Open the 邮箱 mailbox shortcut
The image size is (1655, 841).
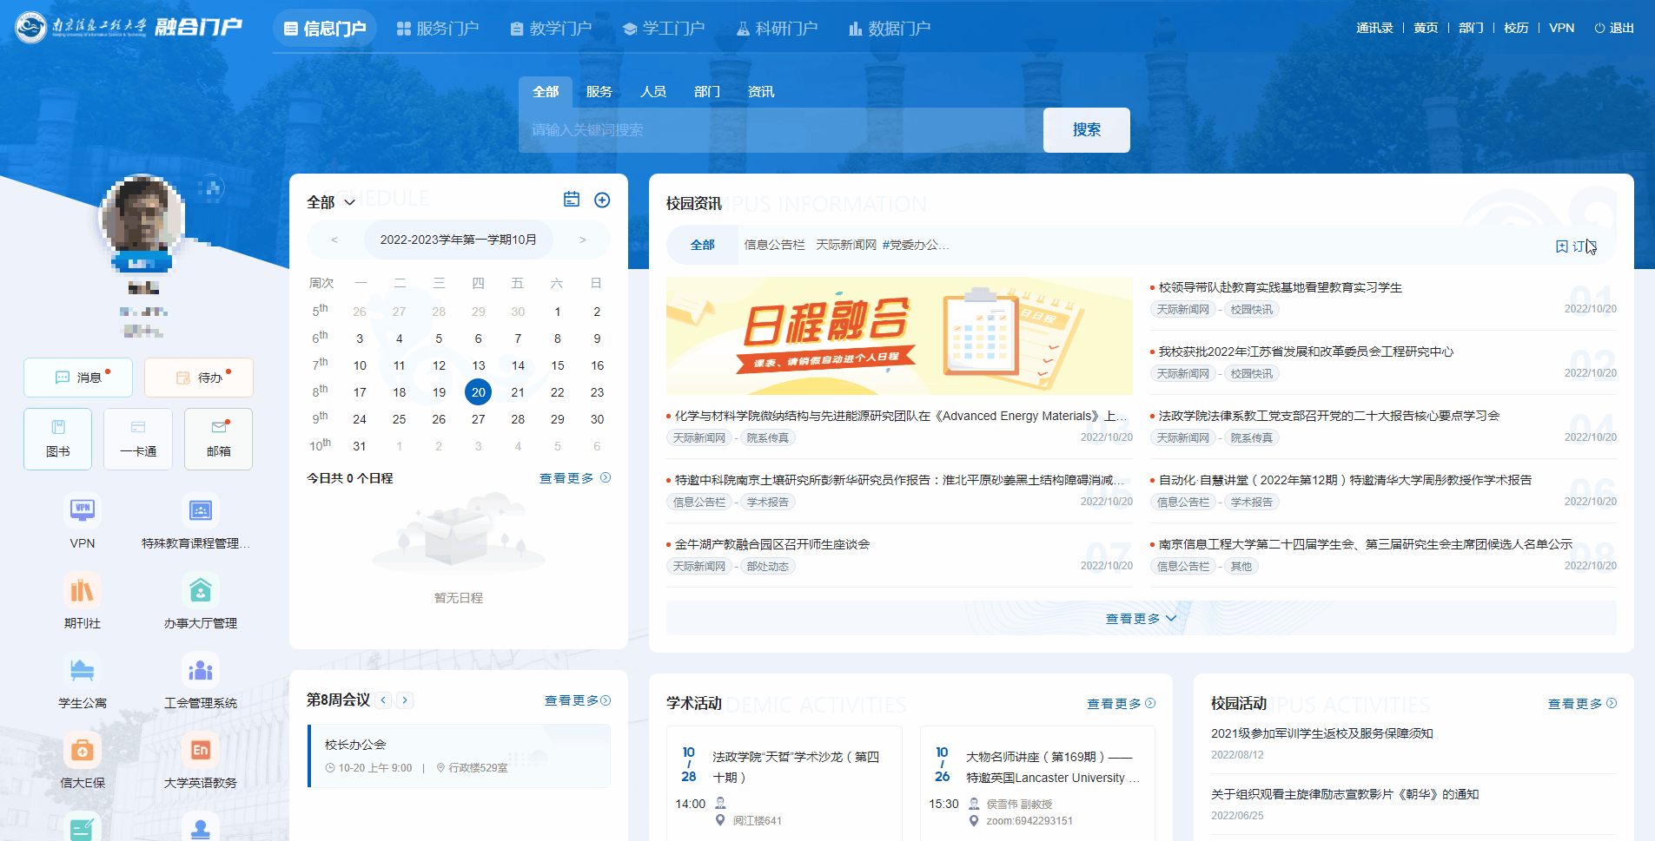[218, 438]
